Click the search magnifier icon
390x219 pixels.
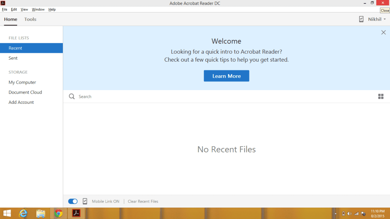72,96
